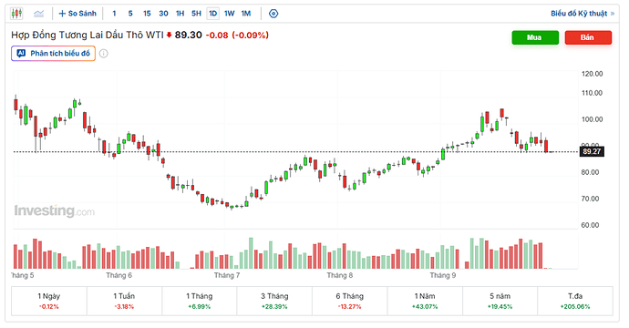Click the AI badge on Phân tích biểu đồ
629x328 pixels.
click(21, 54)
